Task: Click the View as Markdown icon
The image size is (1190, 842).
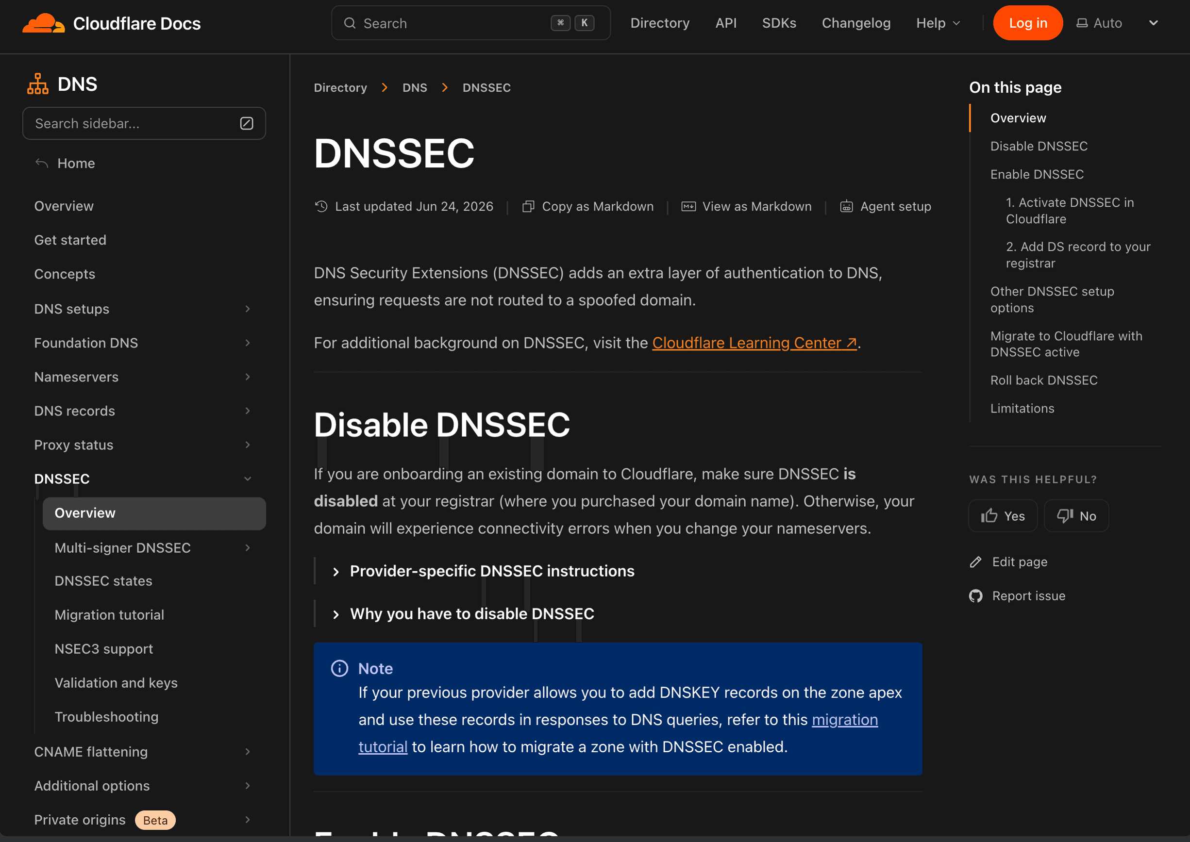Action: pyautogui.click(x=688, y=206)
